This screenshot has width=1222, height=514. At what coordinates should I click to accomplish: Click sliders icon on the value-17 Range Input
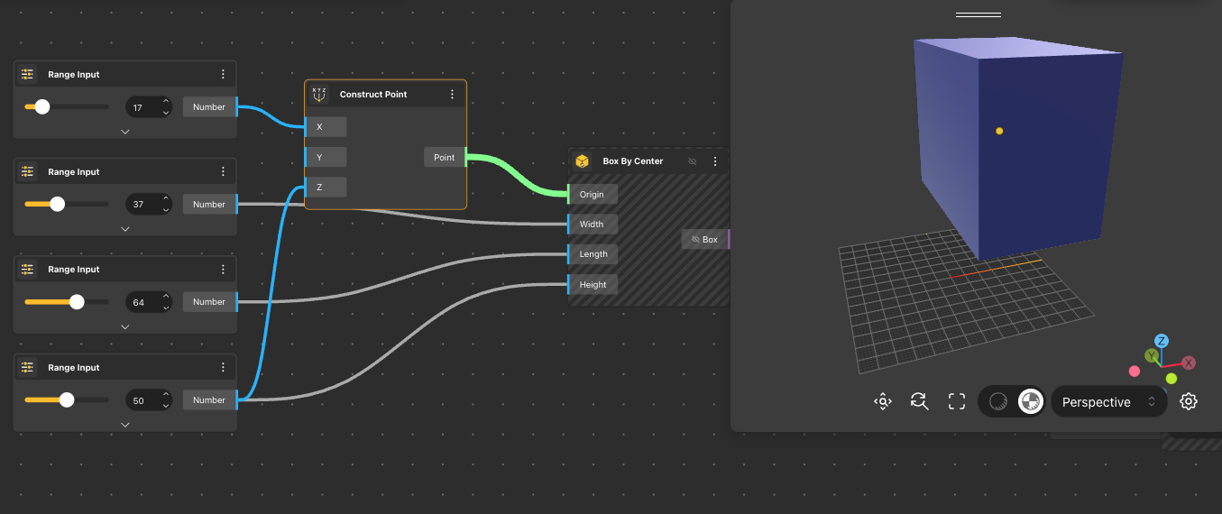pyautogui.click(x=27, y=75)
